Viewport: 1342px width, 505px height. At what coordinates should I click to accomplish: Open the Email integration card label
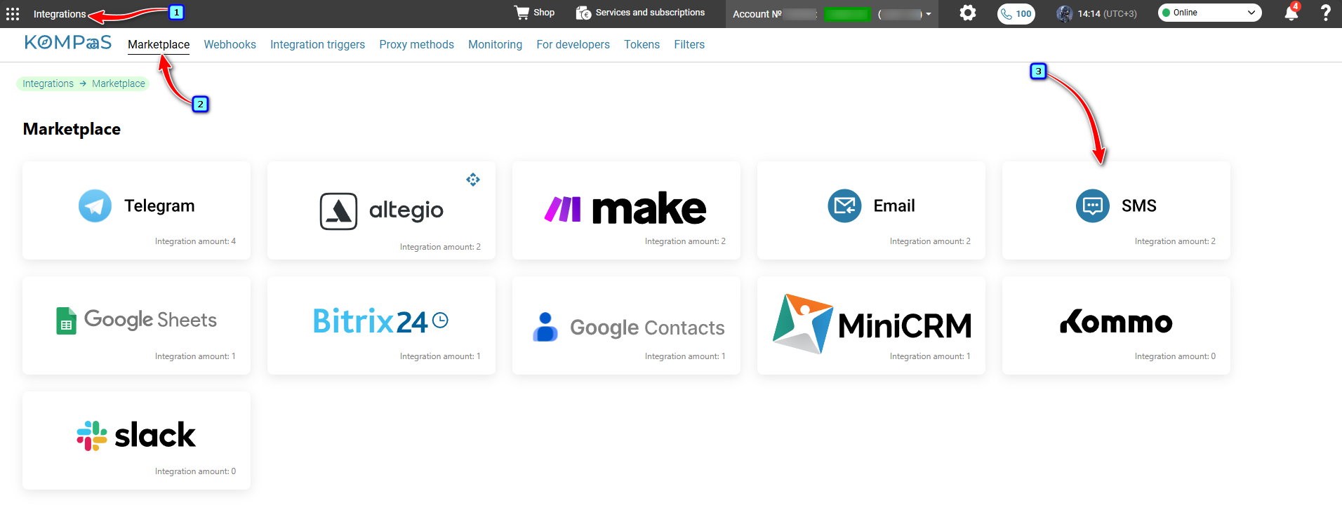click(894, 206)
